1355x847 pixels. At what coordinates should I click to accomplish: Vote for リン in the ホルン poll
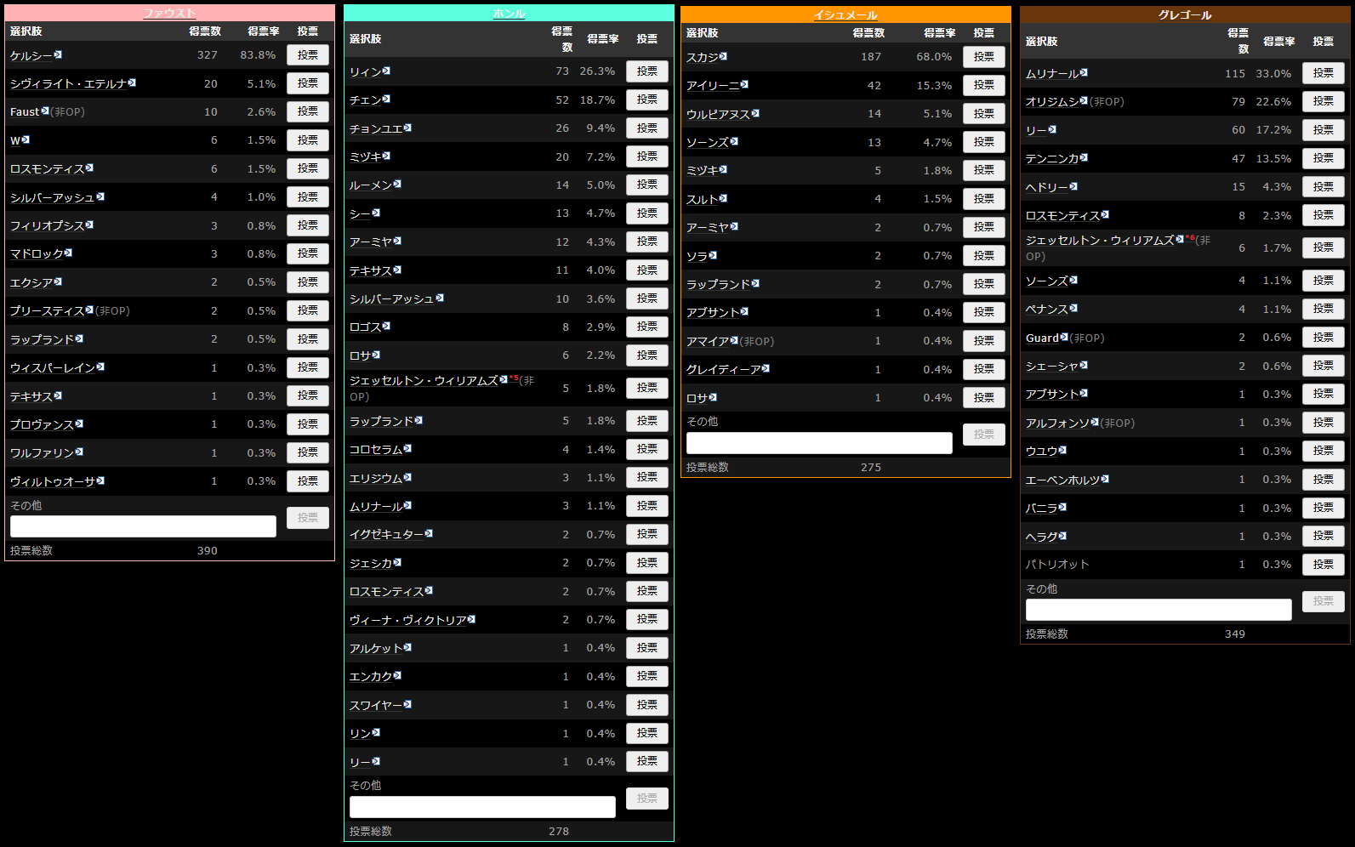click(x=647, y=733)
